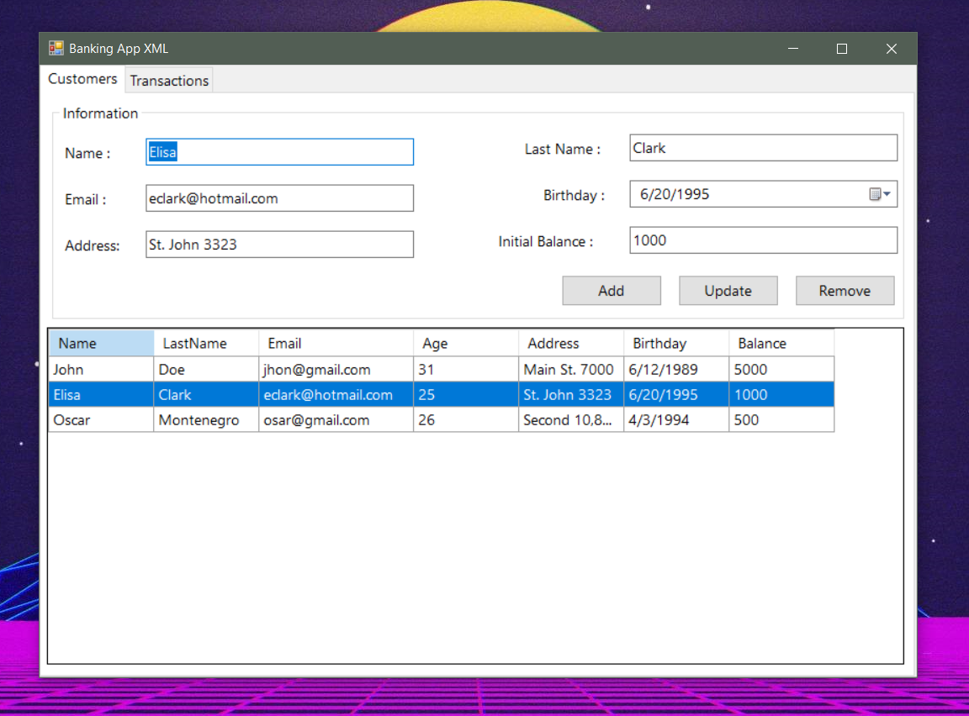Image resolution: width=969 pixels, height=716 pixels.
Task: Click the Email input field
Action: (x=279, y=198)
